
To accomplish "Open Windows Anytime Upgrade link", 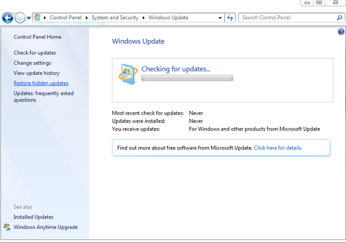I will tap(45, 227).
